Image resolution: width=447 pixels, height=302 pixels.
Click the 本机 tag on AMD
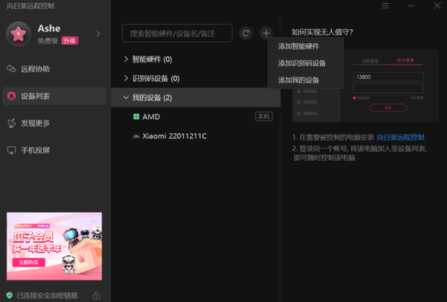(264, 117)
